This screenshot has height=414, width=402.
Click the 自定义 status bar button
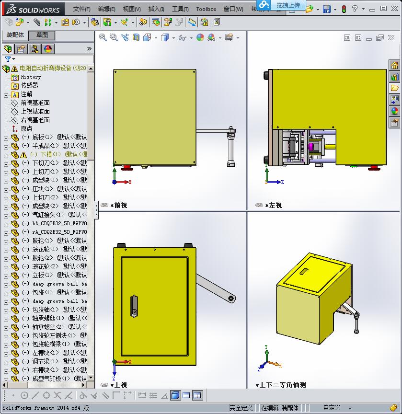click(332, 408)
